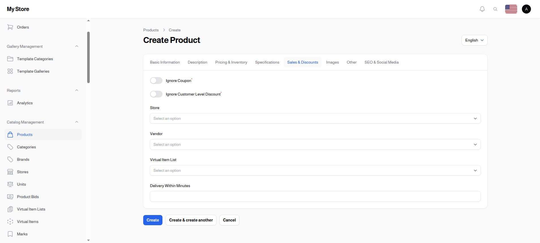The height and width of the screenshot is (243, 540).
Task: Open Analytics via the chart icon
Action: pos(10,103)
